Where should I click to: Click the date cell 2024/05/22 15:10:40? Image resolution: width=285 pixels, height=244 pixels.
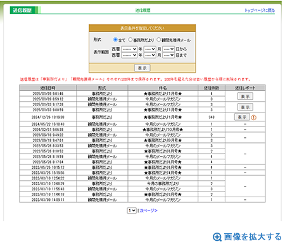[48, 124]
